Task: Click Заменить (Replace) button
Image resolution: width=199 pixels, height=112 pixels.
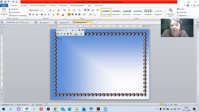Action: [182, 12]
